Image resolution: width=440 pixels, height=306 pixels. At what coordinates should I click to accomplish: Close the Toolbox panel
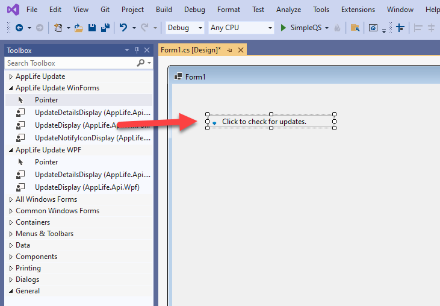click(x=147, y=50)
